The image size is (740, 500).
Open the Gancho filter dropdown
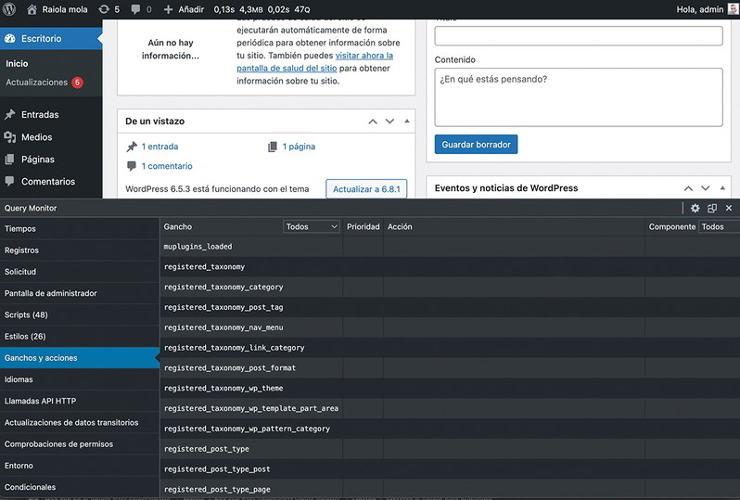point(312,227)
